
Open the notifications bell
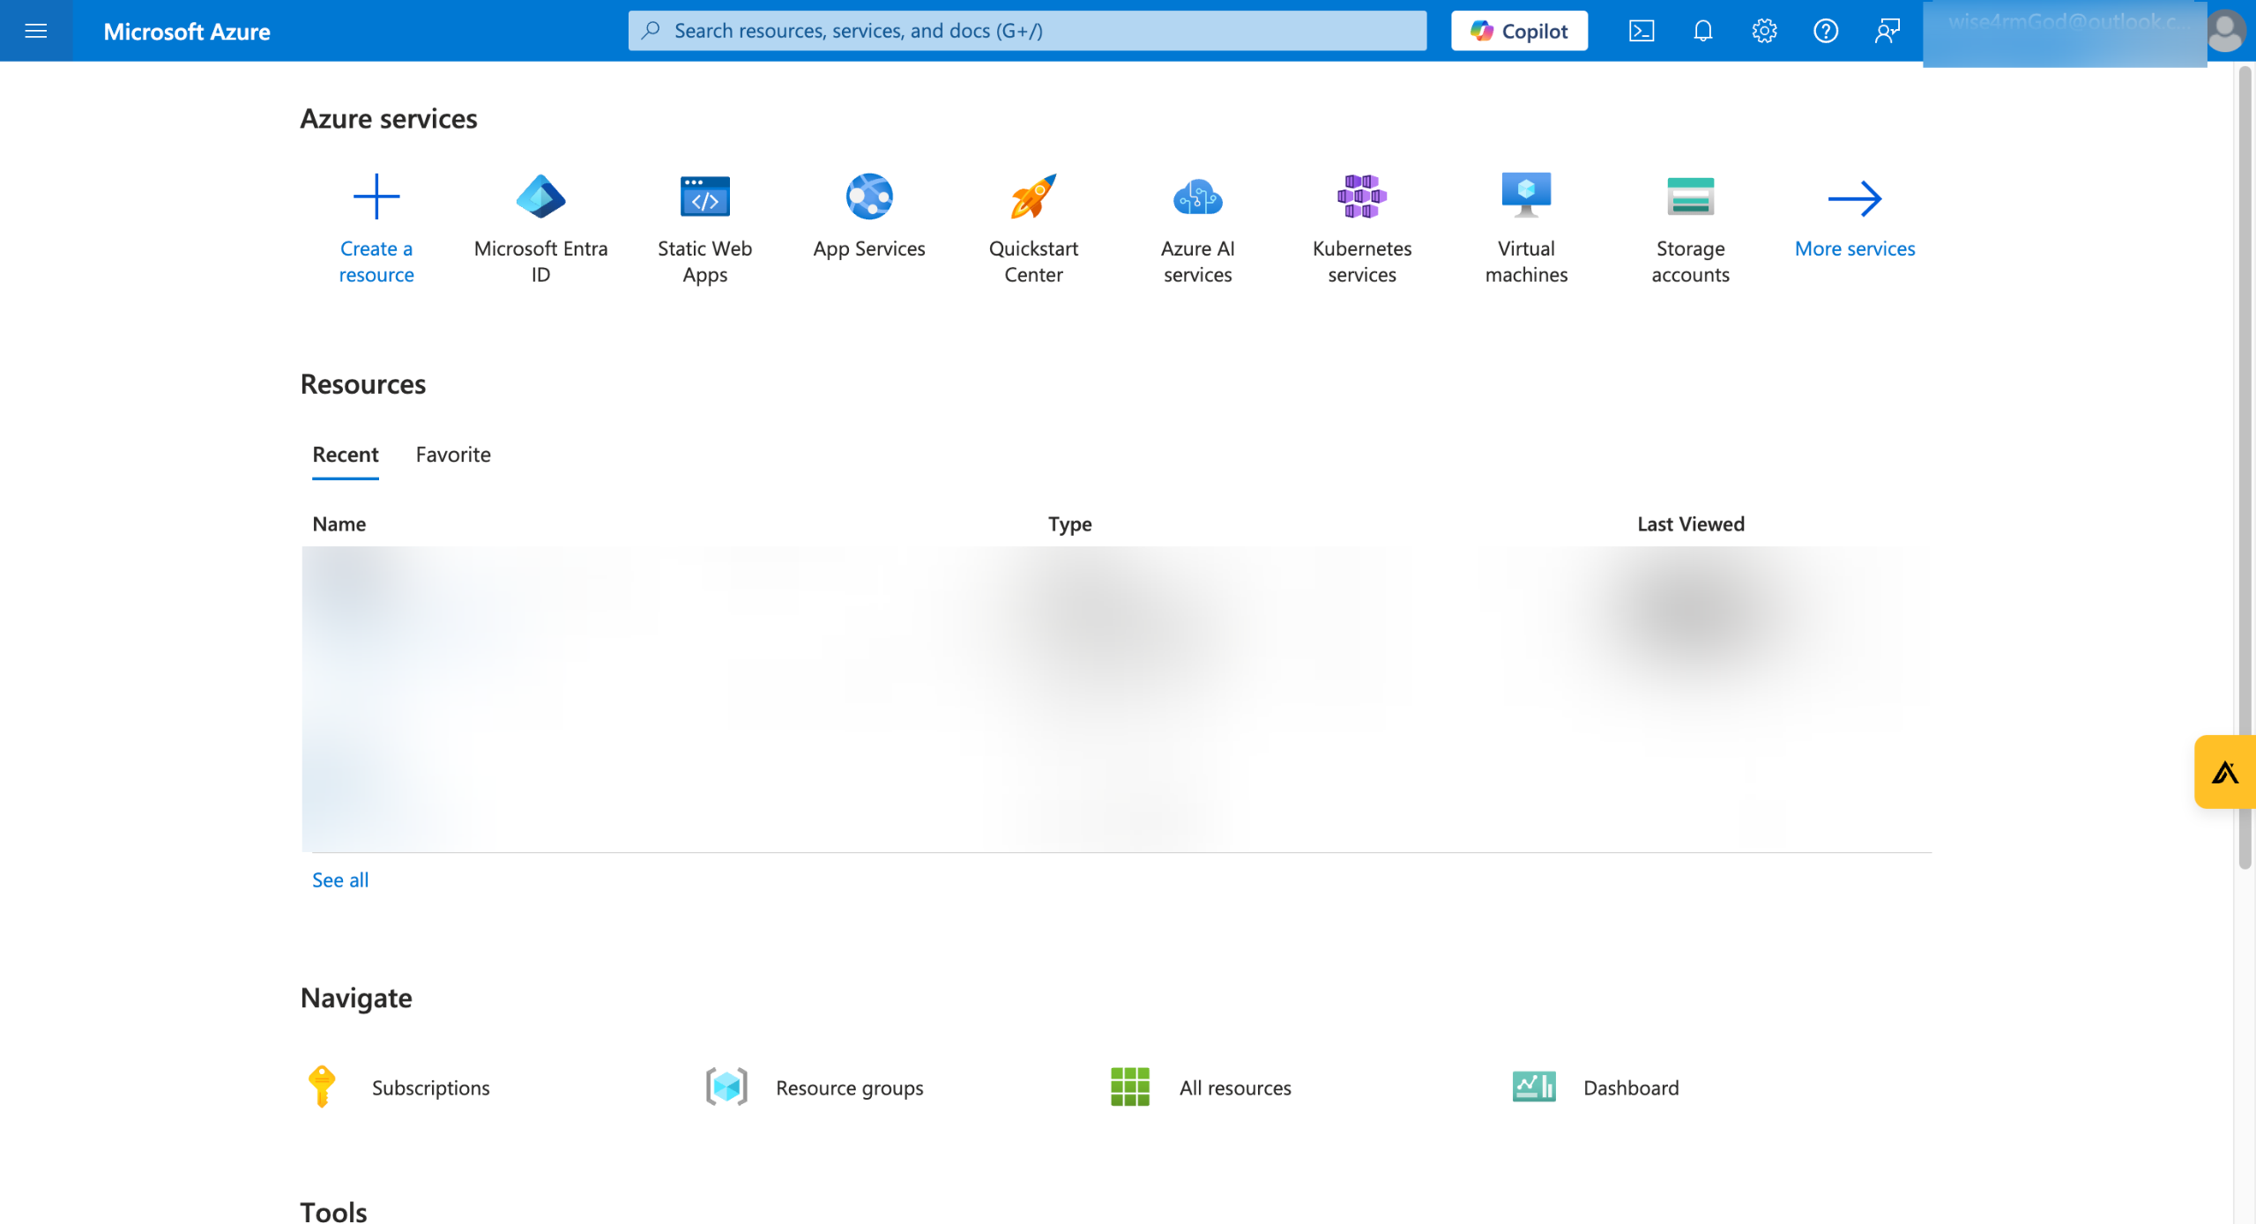[1702, 31]
